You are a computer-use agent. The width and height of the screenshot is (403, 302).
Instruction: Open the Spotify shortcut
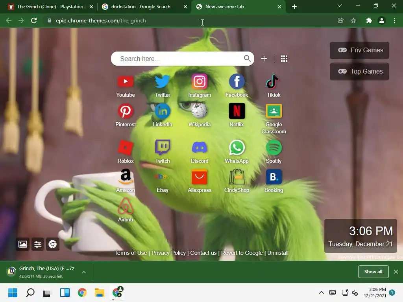click(x=274, y=147)
